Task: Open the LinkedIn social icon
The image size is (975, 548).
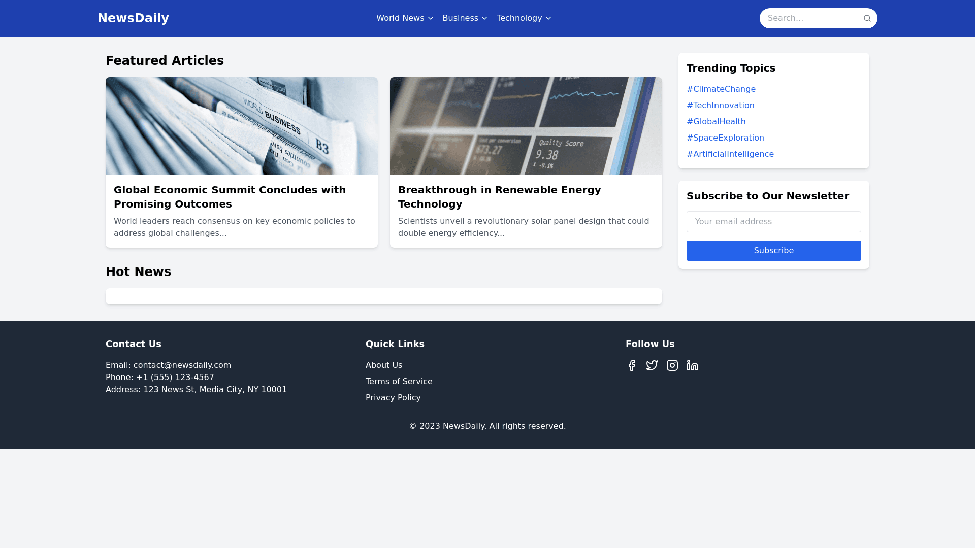Action: click(x=693, y=365)
